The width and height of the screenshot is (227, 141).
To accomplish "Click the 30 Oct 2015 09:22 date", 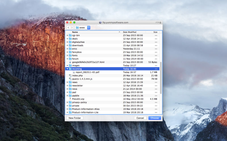I will click(x=133, y=105).
